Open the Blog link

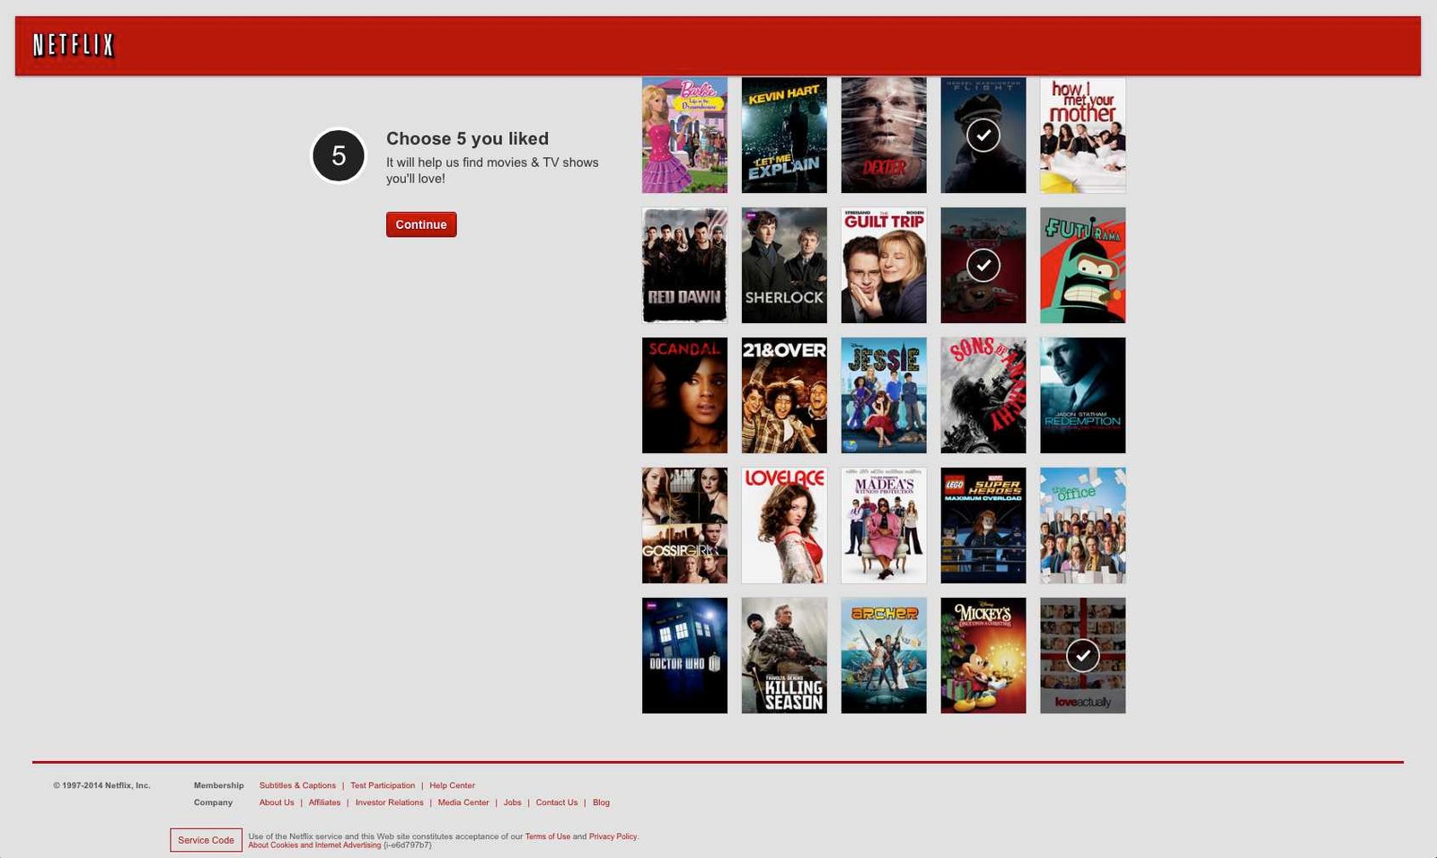coord(601,802)
